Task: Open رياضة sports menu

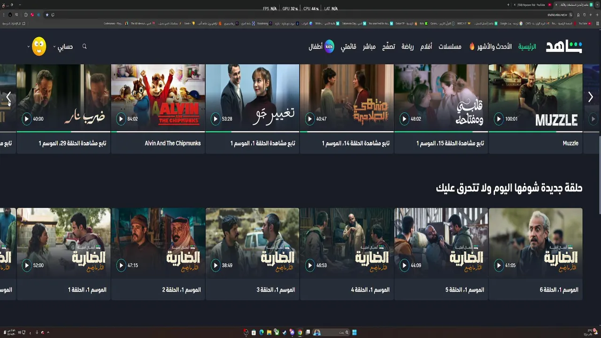Action: (x=408, y=47)
